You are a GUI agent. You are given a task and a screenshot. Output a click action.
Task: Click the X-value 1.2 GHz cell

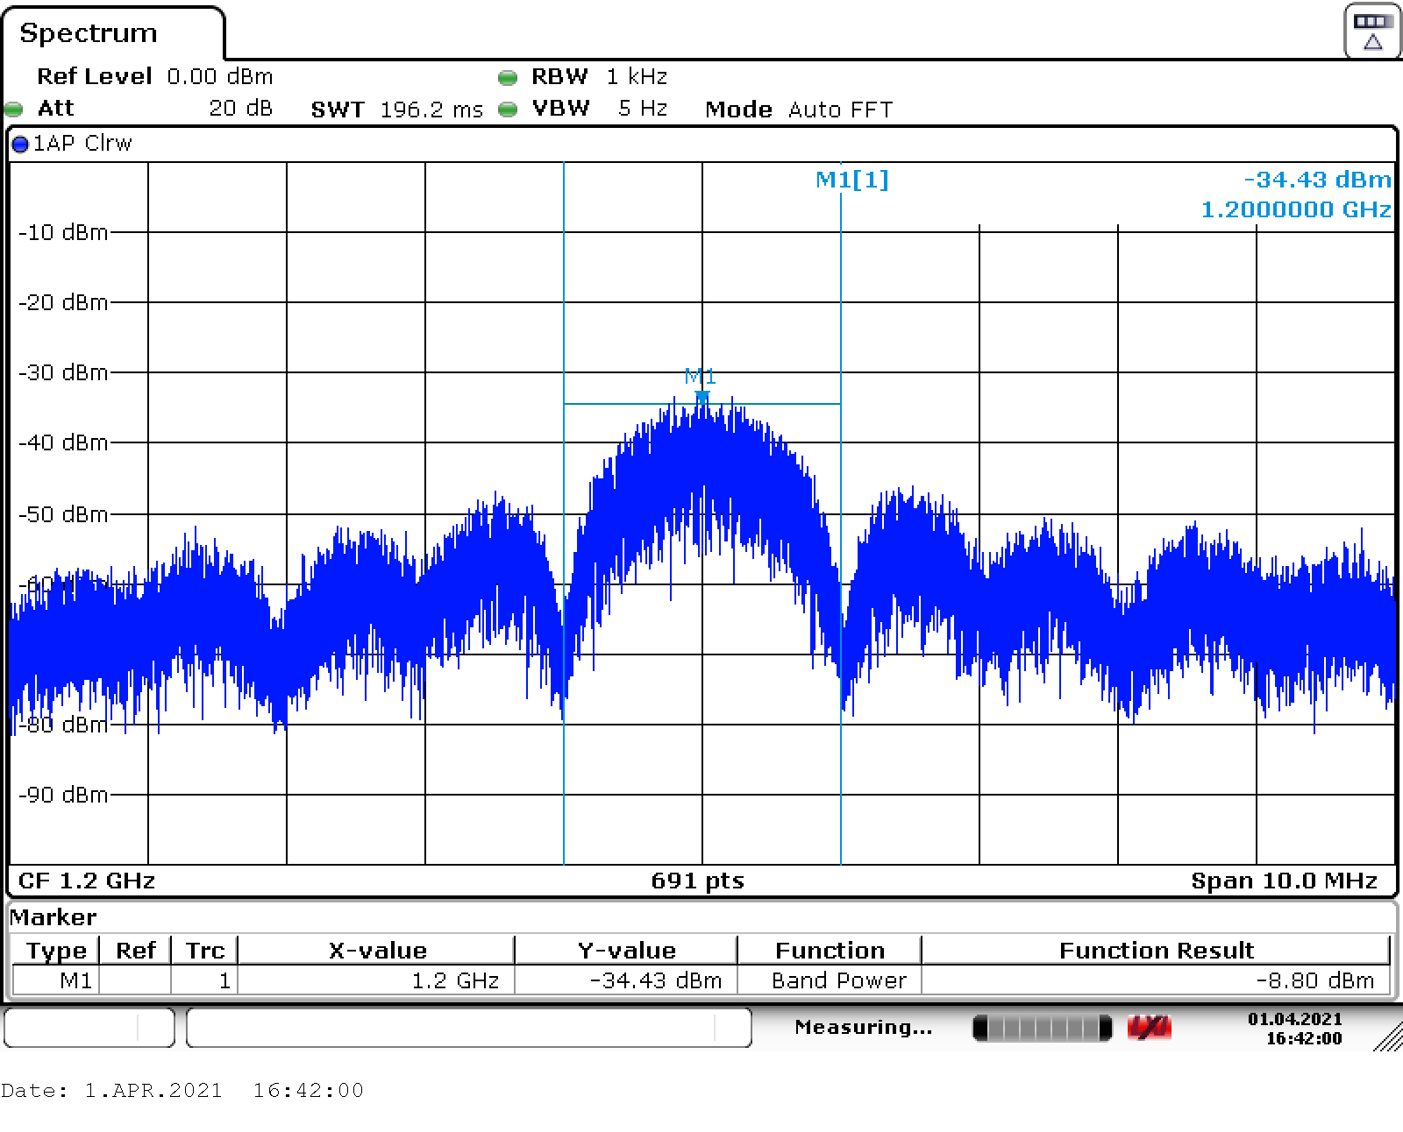coord(375,980)
